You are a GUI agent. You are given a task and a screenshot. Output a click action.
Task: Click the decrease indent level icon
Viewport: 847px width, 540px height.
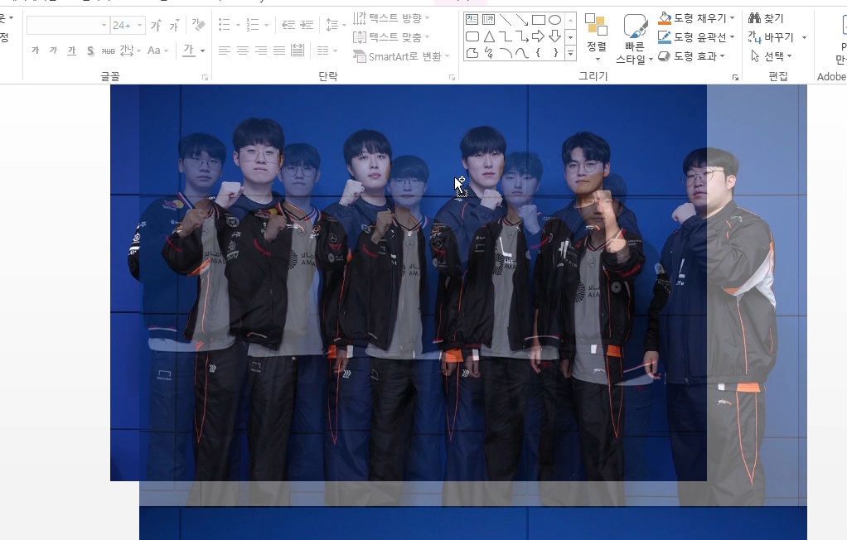(x=288, y=26)
